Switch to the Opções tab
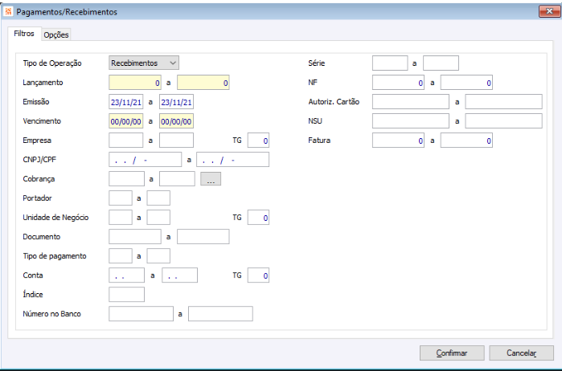Viewport: 562px width, 371px height. tap(56, 35)
